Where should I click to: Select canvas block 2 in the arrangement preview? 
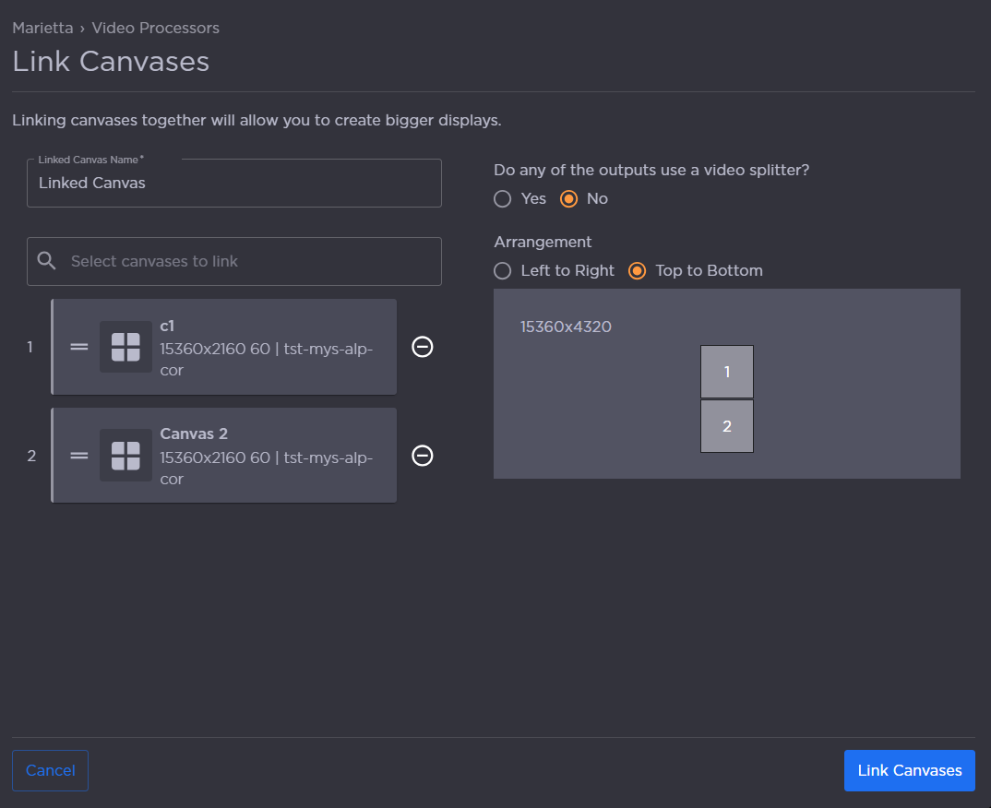[726, 425]
